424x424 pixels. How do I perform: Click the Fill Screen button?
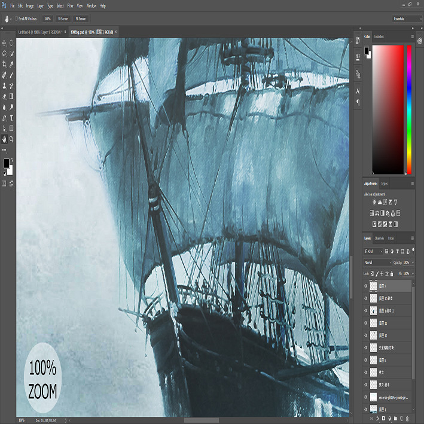pyautogui.click(x=81, y=19)
